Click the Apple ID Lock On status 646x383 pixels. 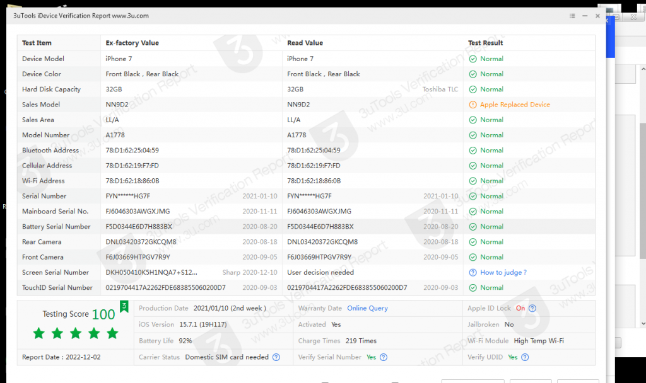tap(520, 308)
